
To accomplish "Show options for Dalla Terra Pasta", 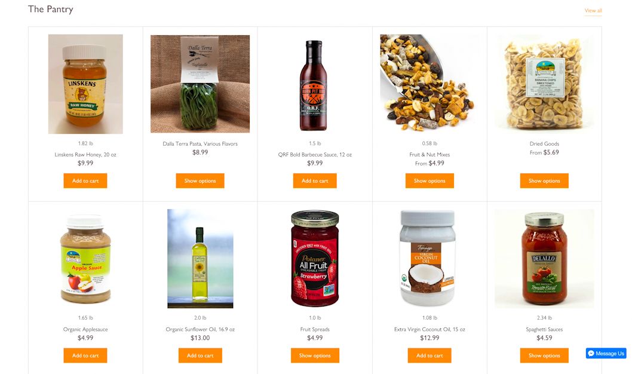I will pyautogui.click(x=200, y=180).
